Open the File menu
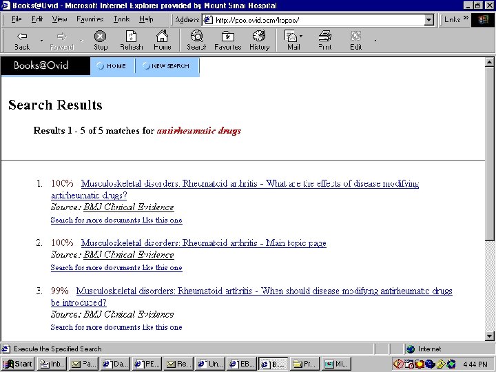The height and width of the screenshot is (372, 496). [17, 19]
